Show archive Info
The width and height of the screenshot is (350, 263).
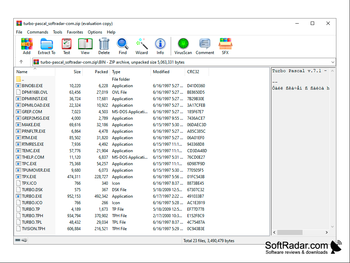point(160,44)
